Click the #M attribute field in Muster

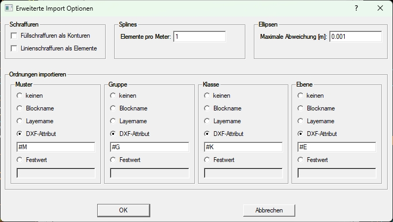[x=56, y=147]
